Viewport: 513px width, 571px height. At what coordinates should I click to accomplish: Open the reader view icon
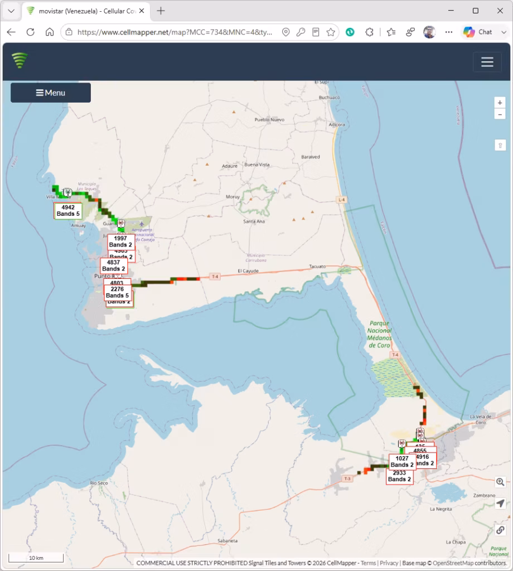(316, 32)
